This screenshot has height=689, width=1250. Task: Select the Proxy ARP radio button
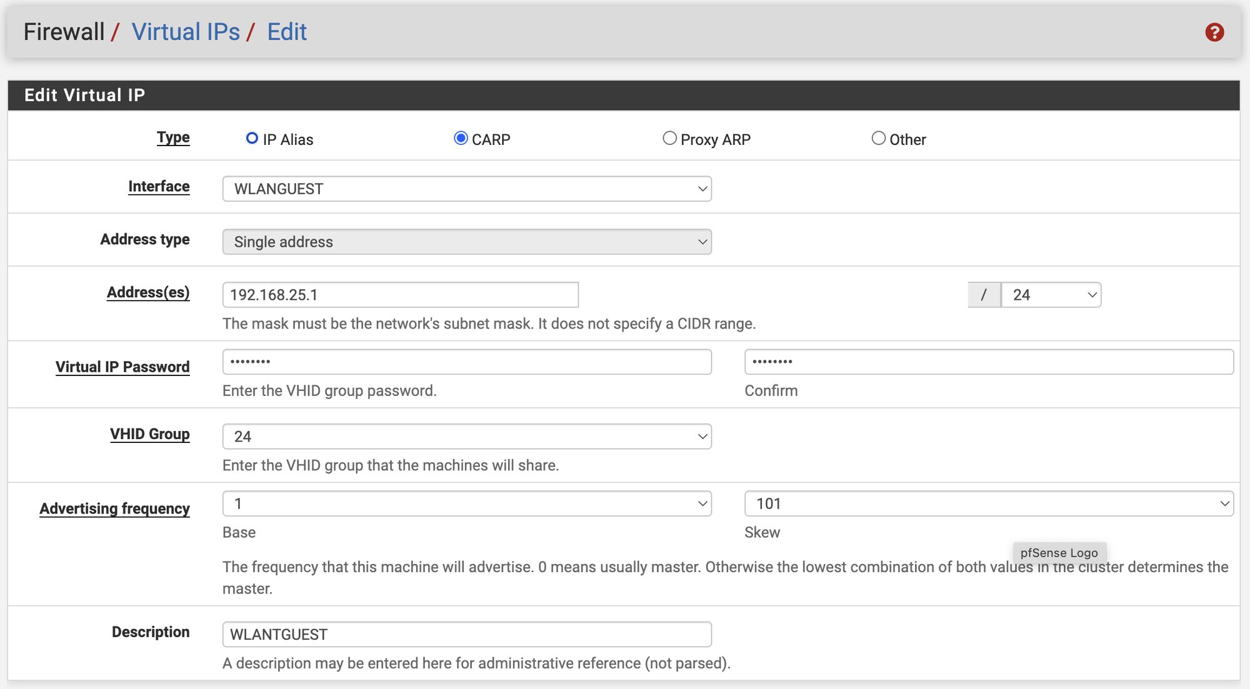point(669,138)
